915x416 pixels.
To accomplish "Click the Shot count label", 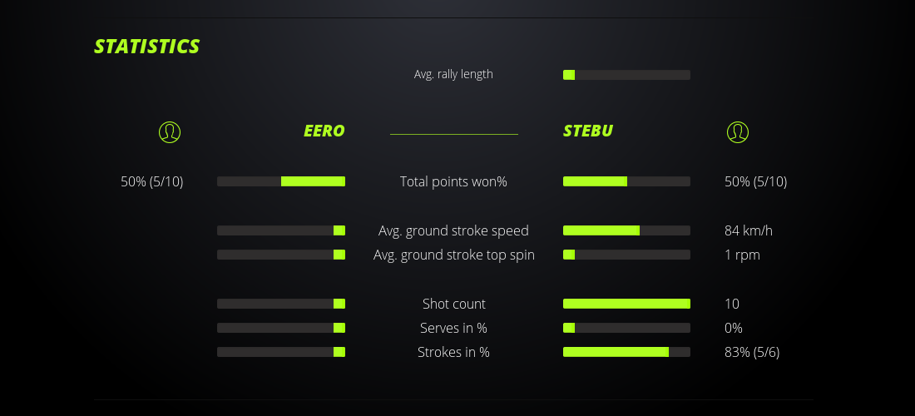I will (453, 304).
